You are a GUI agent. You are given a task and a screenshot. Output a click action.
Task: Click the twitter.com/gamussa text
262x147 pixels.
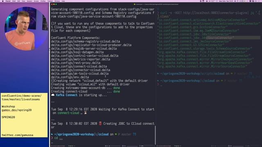[x=17, y=135]
